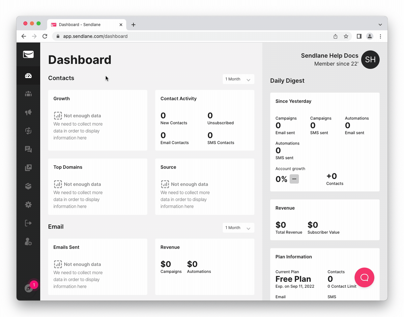Image resolution: width=404 pixels, height=317 pixels.
Task: Open the Conversations chat icon in sidebar
Action: (x=28, y=149)
